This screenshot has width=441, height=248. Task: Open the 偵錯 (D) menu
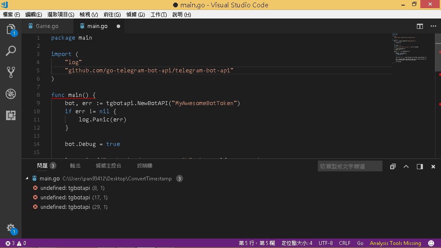pyautogui.click(x=136, y=15)
